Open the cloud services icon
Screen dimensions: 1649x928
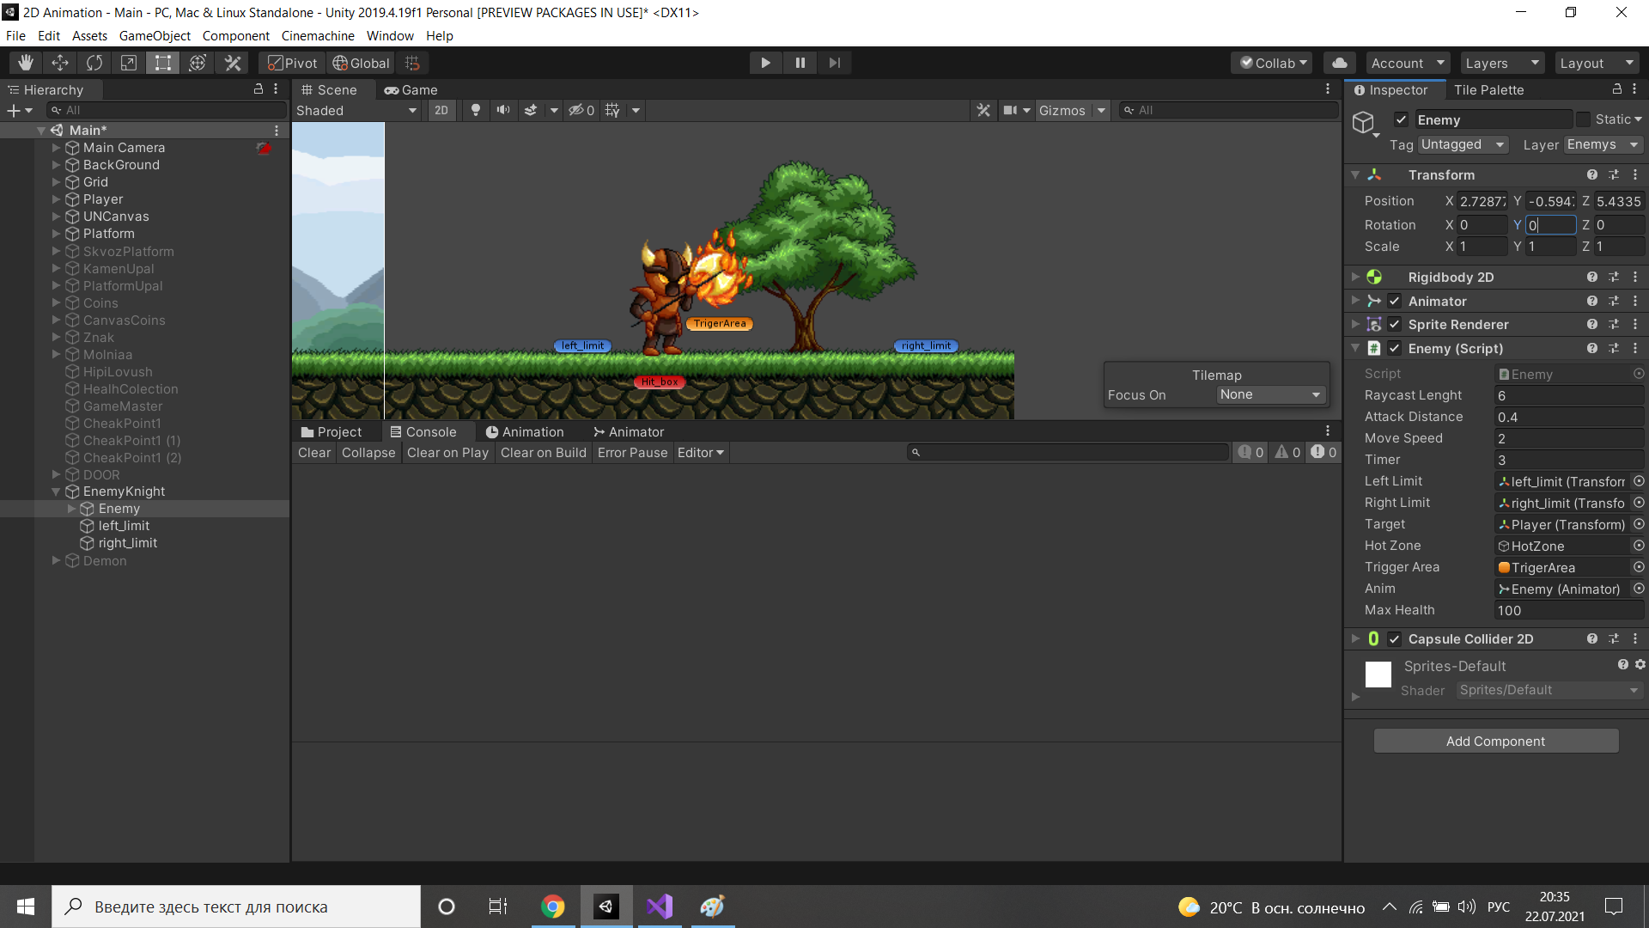[1340, 63]
